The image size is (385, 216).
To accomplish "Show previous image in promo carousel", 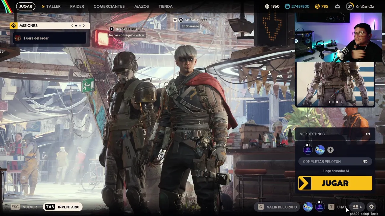I will tap(329, 102).
